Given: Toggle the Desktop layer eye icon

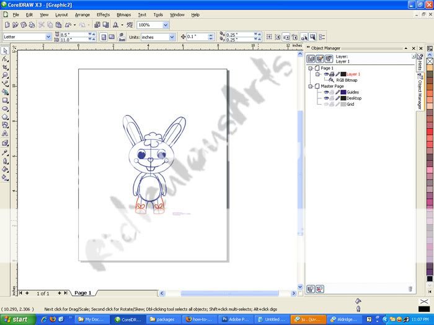Looking at the screenshot, I should 326,98.
